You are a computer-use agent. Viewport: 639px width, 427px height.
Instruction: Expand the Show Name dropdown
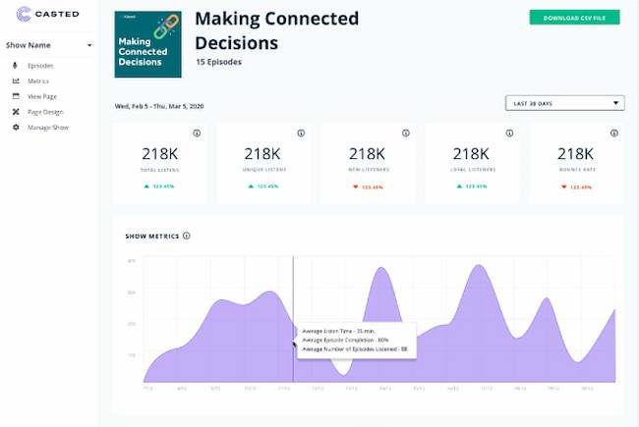click(88, 45)
